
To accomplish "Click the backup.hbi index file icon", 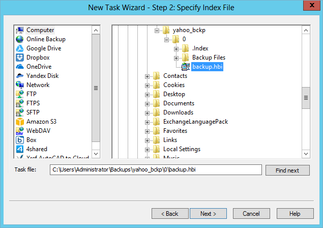I will 186,67.
